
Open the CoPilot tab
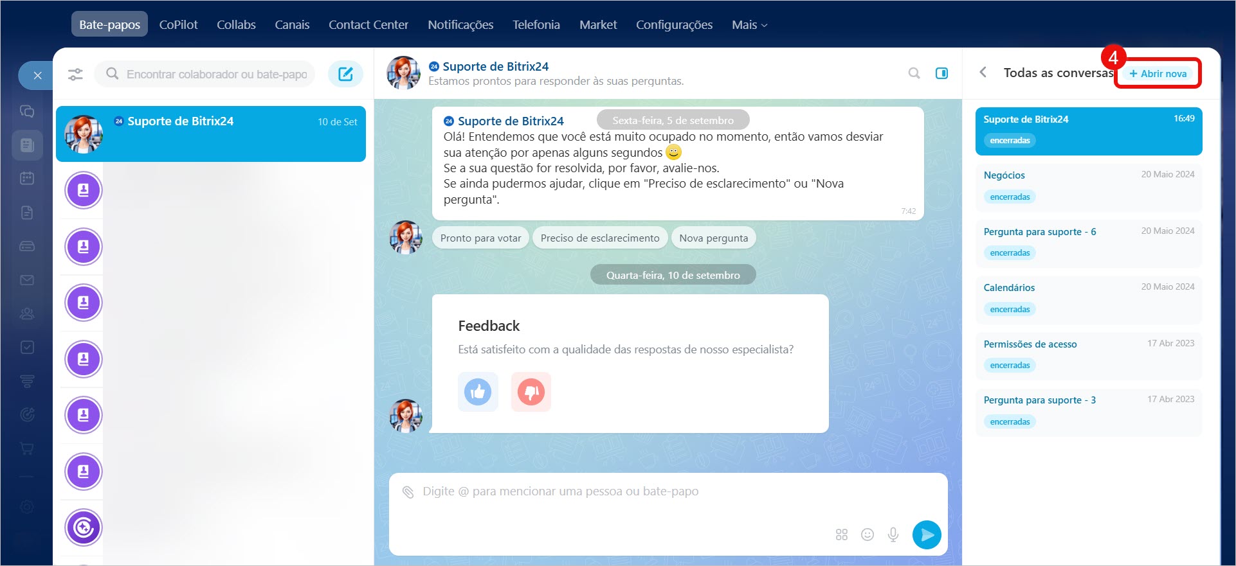pos(178,25)
